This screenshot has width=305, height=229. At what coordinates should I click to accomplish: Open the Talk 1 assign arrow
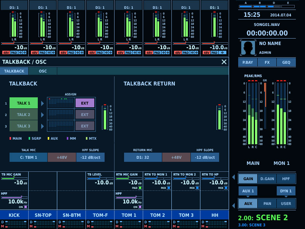pos(43,103)
